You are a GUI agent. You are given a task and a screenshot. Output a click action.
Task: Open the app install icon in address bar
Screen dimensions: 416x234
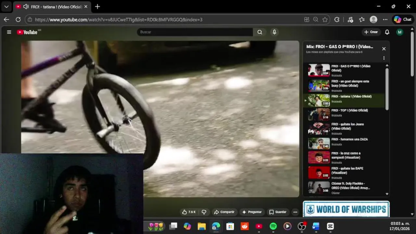[x=306, y=19]
